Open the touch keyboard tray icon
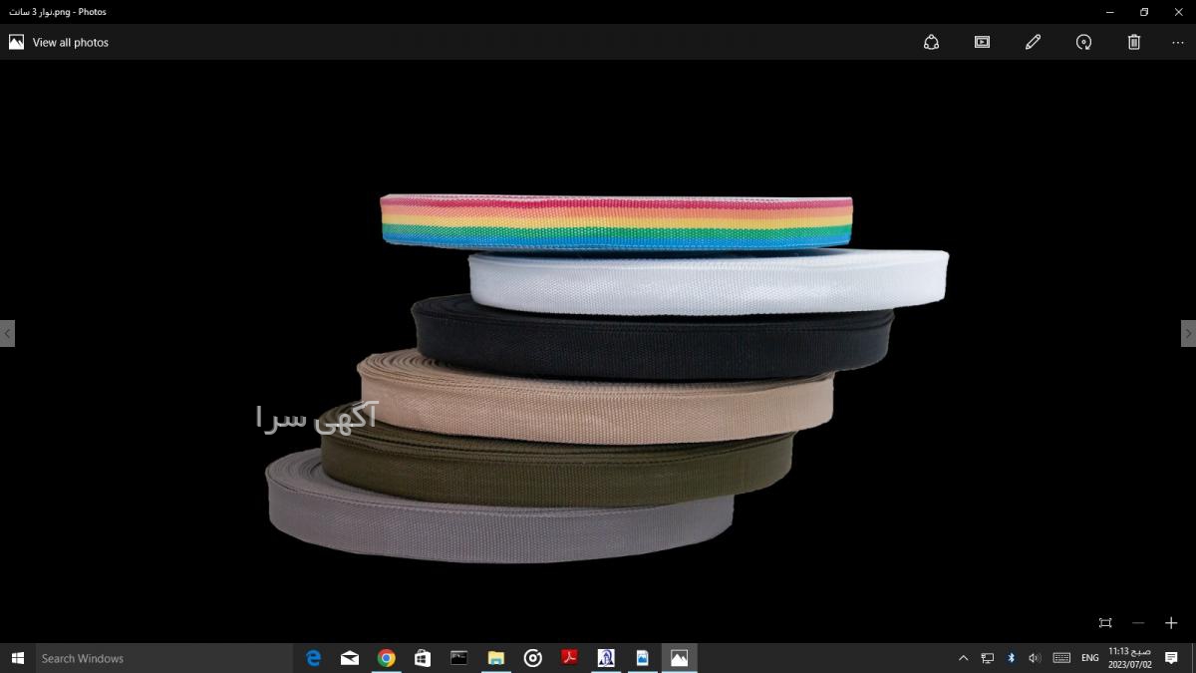 pos(1061,658)
